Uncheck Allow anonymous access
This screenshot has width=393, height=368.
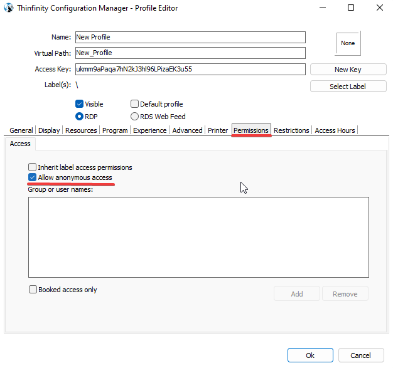coord(32,177)
